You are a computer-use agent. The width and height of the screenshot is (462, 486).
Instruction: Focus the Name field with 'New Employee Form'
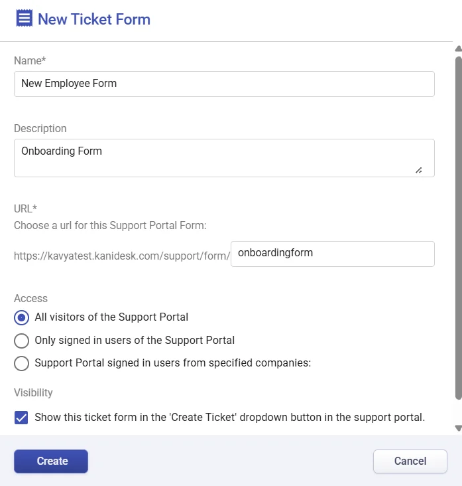tap(224, 84)
